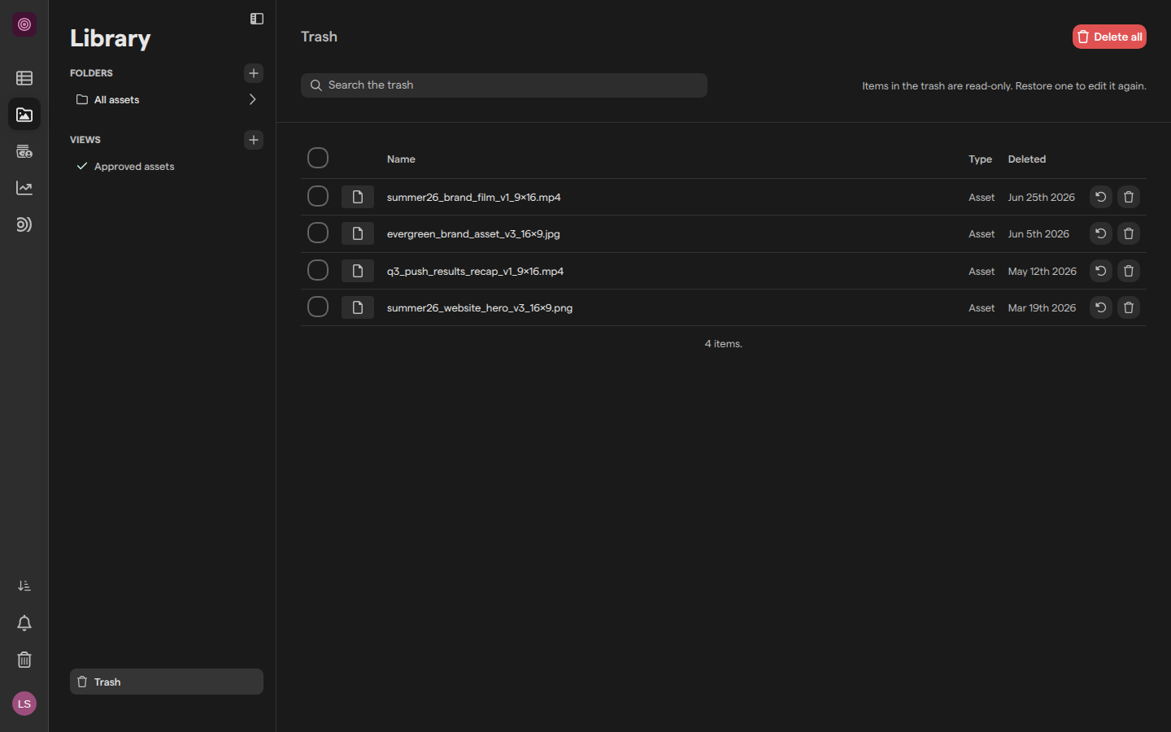Click the Deleted column header

point(1027,159)
